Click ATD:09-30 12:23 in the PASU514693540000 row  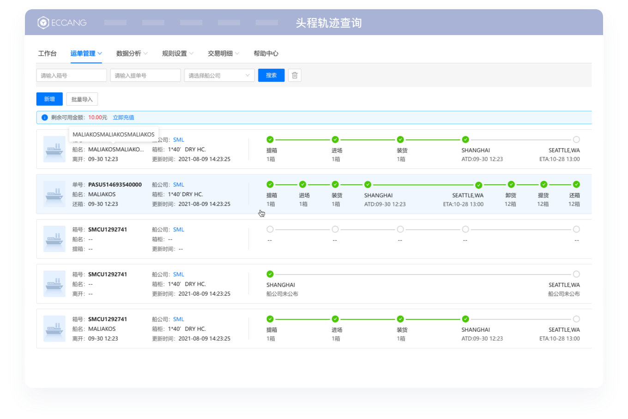[385, 204]
